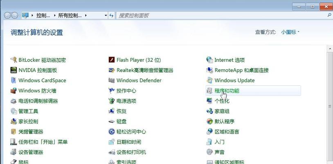
Task: Open the 区域和语言 icon
Action: tap(209, 132)
